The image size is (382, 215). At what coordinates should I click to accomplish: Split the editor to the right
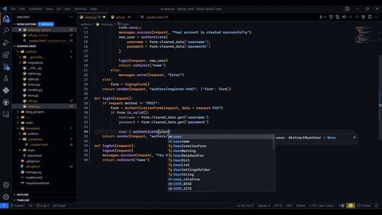coord(370,17)
